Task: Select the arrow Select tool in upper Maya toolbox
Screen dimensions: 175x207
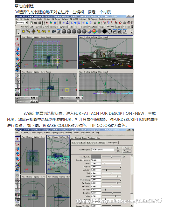Action: [x=17, y=39]
